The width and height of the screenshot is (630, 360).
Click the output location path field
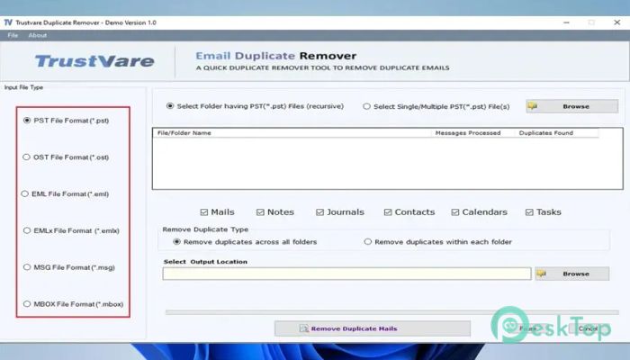click(346, 274)
